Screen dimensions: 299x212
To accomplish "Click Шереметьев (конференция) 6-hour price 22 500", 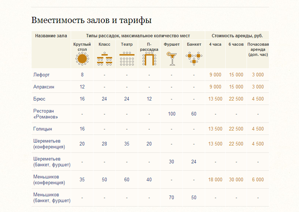I will tap(236, 144).
